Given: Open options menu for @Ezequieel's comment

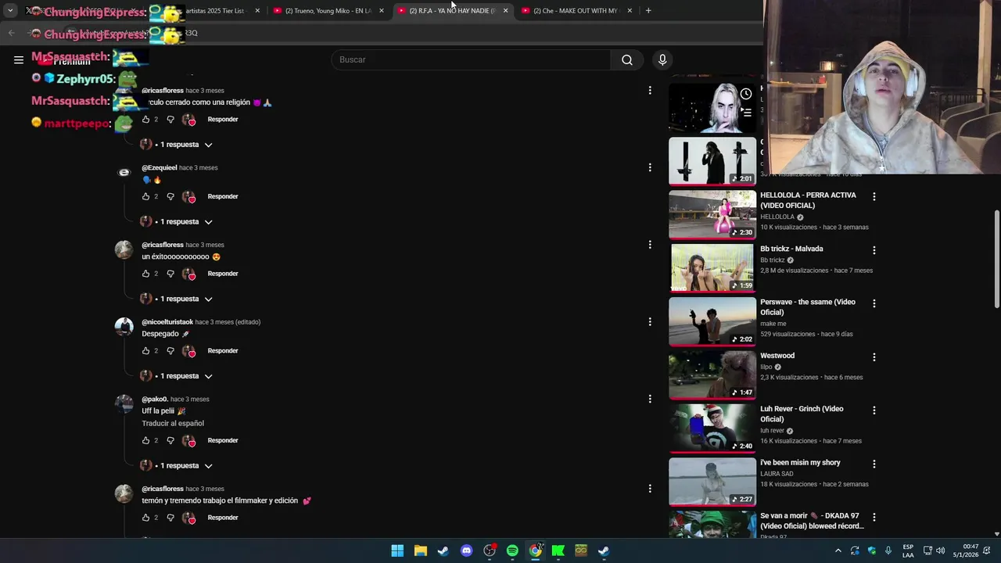Looking at the screenshot, I should click(650, 167).
